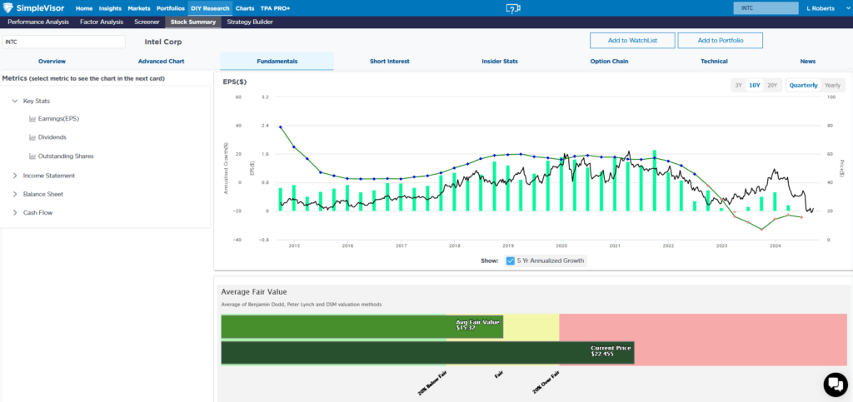The image size is (853, 402).
Task: Select the 3Y time range
Action: [737, 85]
